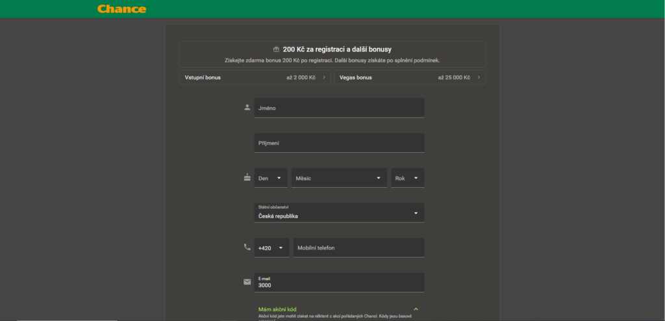The image size is (665, 321).
Task: Focus the Jméno input field
Action: click(339, 108)
